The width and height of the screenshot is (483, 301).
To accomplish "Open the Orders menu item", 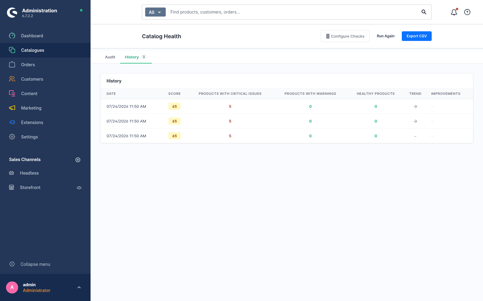I will click(45, 65).
